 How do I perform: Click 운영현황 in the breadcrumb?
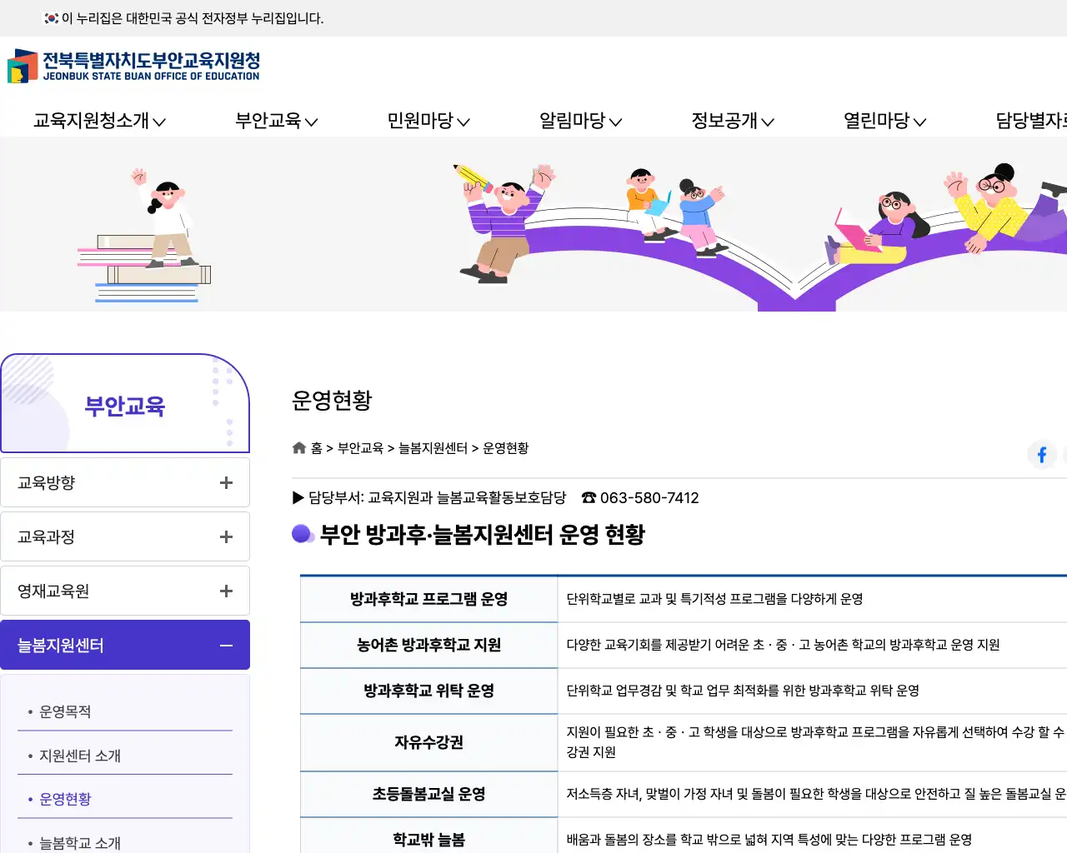tap(505, 448)
